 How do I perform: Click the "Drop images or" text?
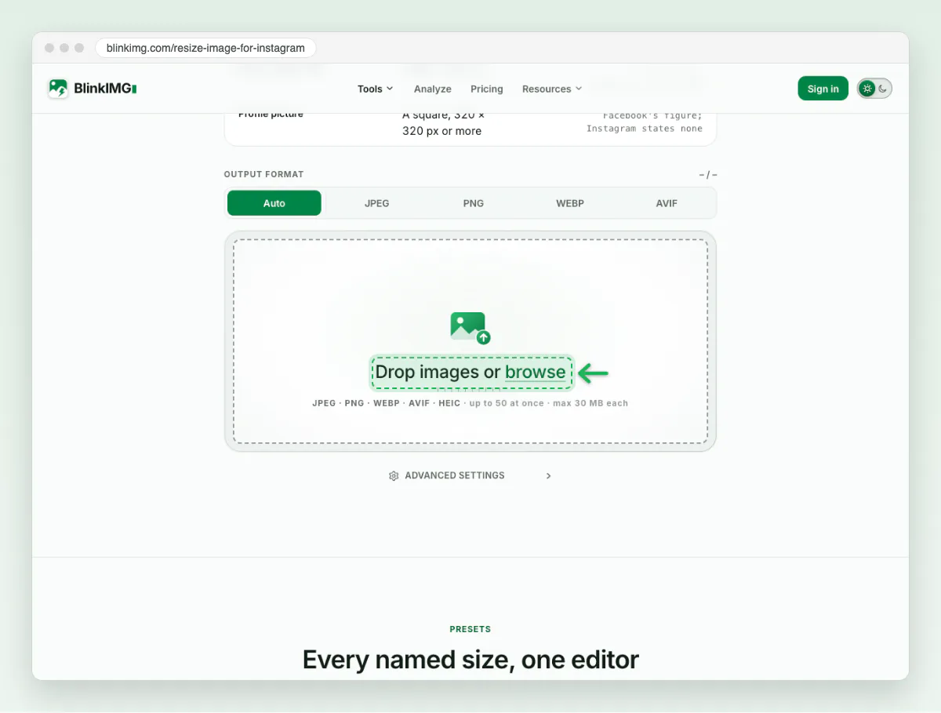[438, 372]
